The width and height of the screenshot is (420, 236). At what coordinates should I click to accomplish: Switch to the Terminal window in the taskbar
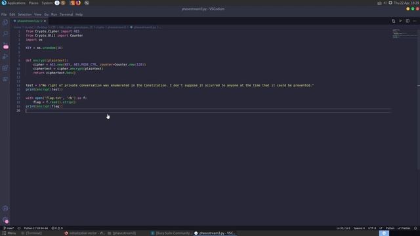point(31,233)
